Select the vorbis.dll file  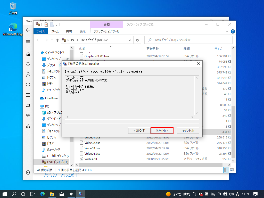(90, 159)
